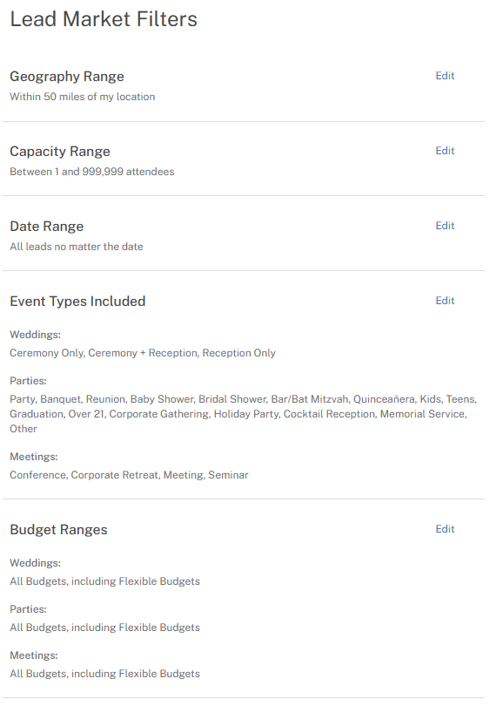The image size is (503, 706).
Task: Click 'Between 1 and 999,999 attendees' text
Action: coord(91,172)
